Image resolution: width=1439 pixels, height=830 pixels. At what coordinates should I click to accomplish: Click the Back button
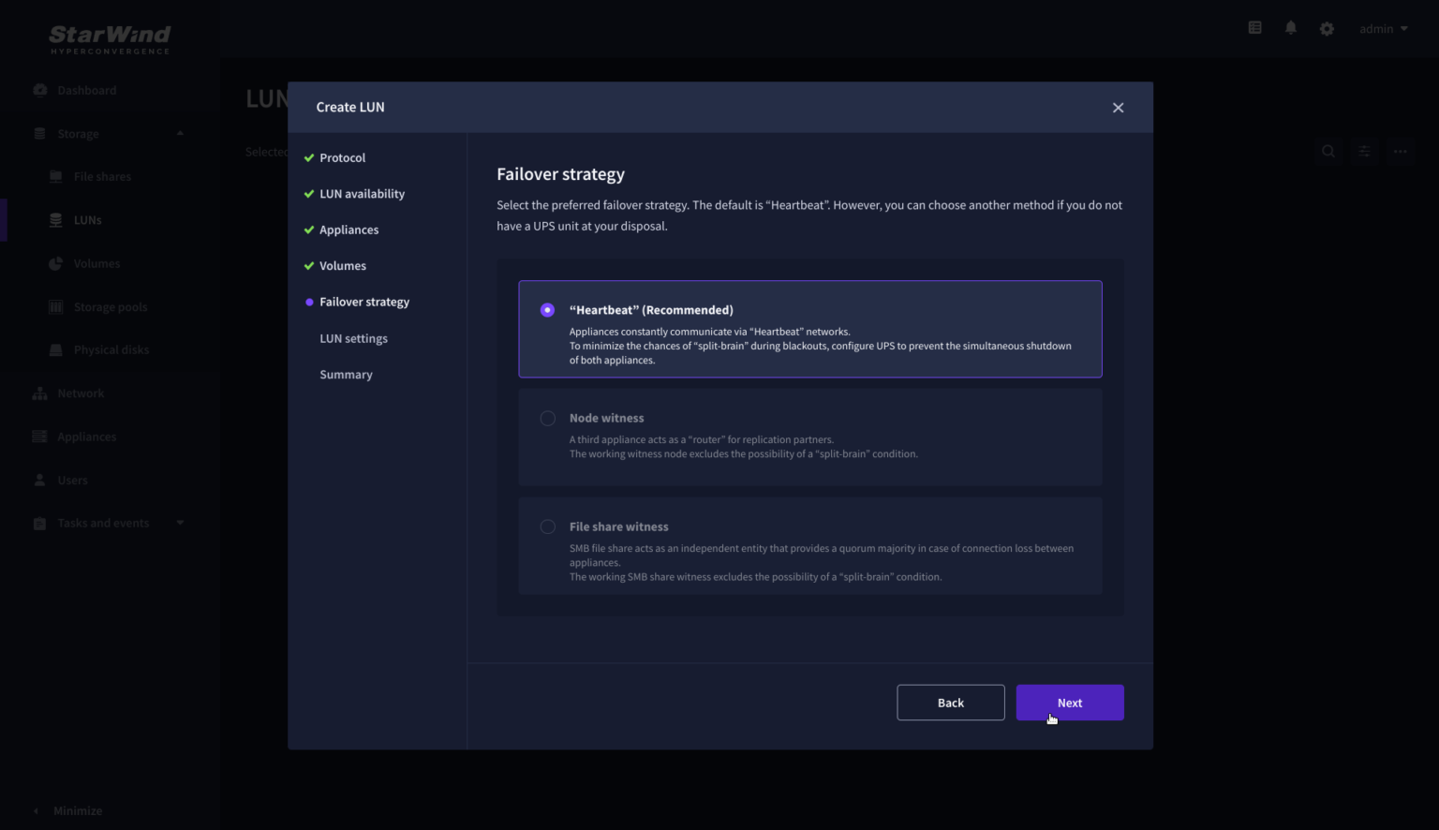tap(950, 703)
